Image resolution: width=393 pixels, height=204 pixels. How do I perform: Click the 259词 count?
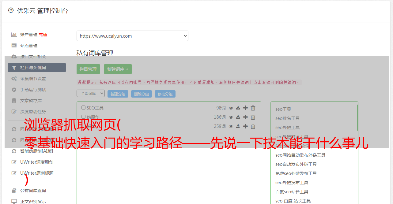click(220, 126)
